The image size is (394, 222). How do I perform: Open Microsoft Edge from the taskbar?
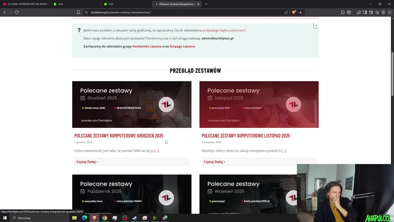(x=84, y=218)
